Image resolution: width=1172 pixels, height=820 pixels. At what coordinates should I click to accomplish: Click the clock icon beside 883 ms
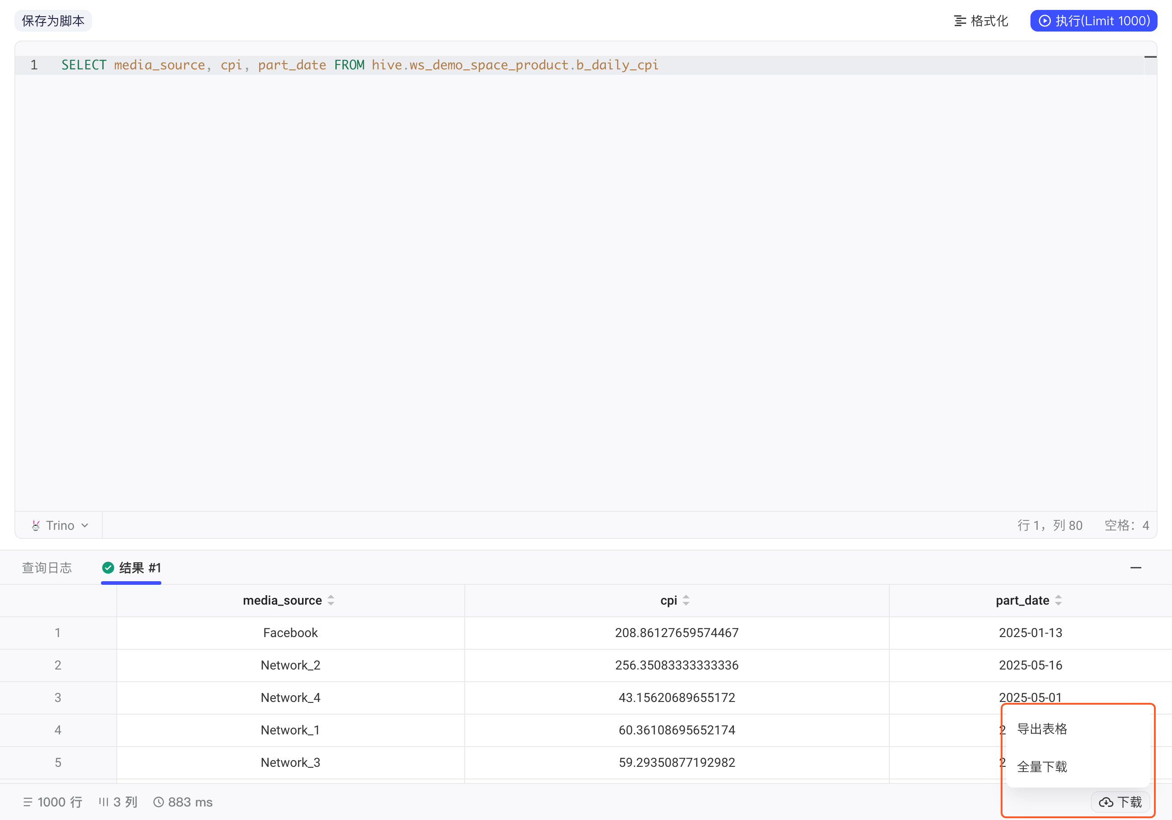(x=159, y=802)
